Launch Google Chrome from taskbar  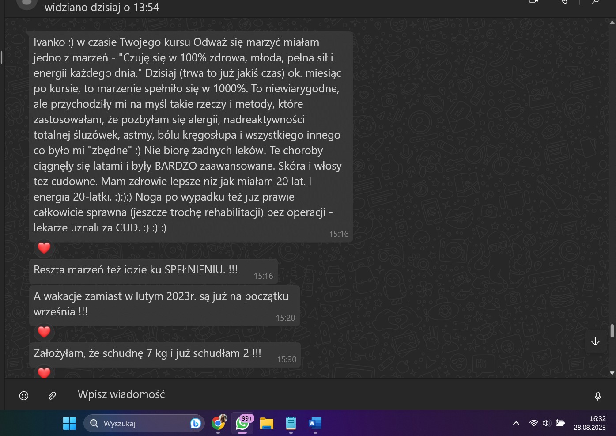[218, 423]
